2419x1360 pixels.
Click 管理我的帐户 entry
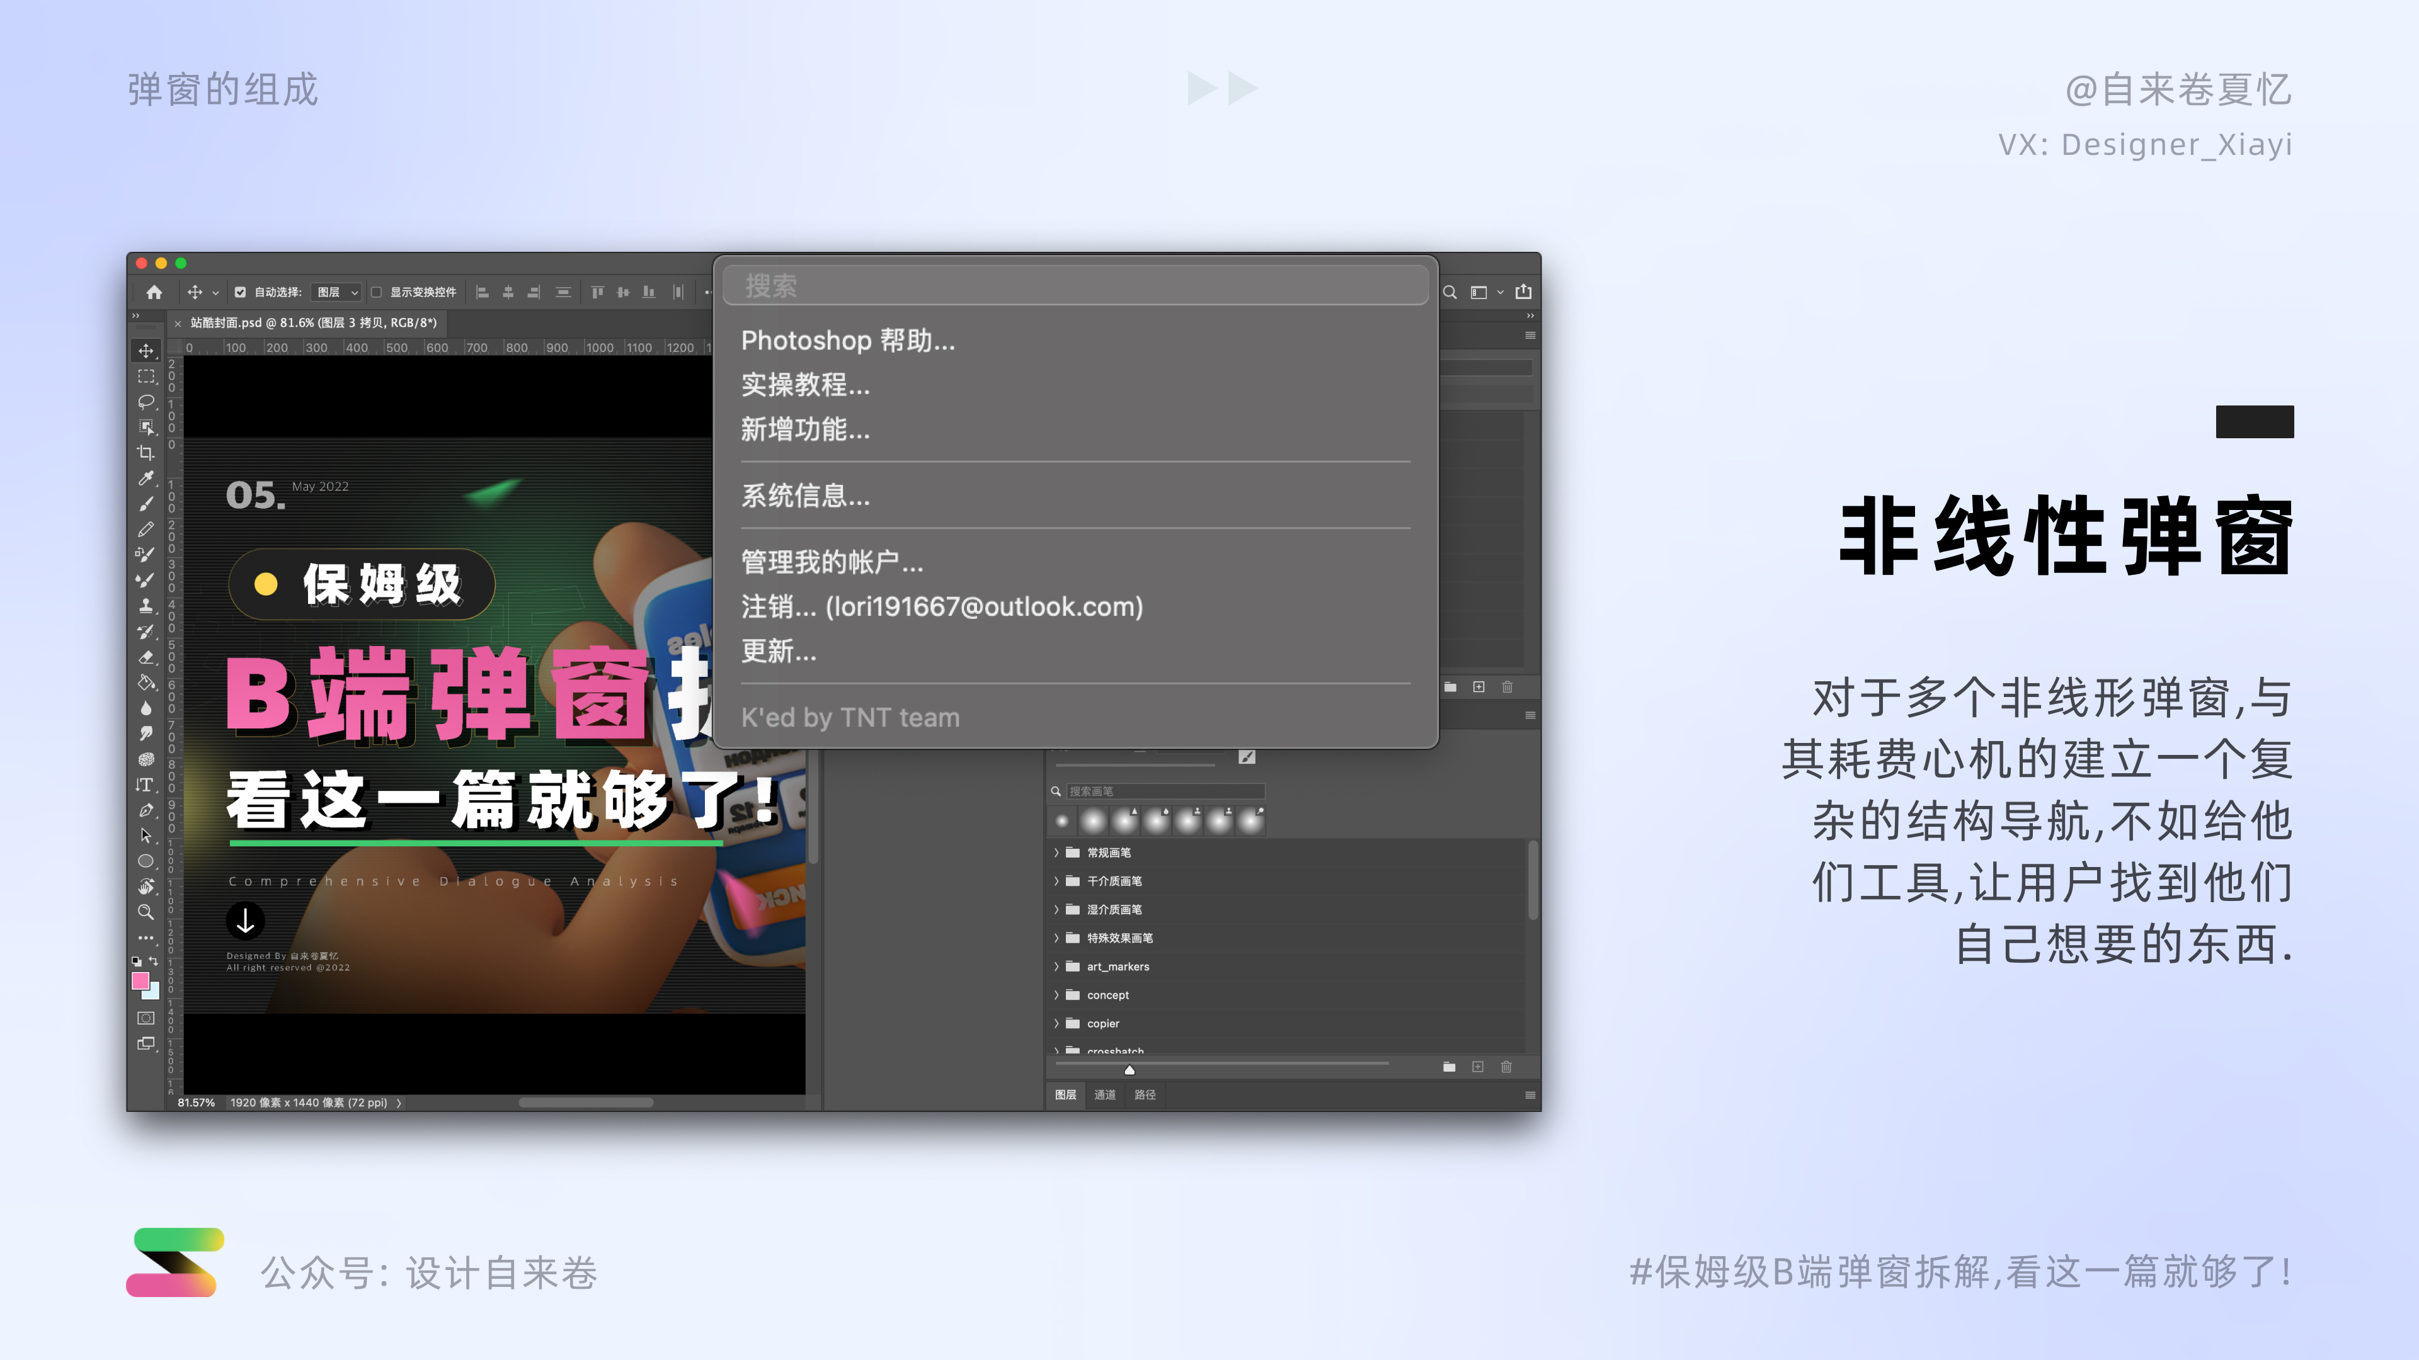pos(831,563)
